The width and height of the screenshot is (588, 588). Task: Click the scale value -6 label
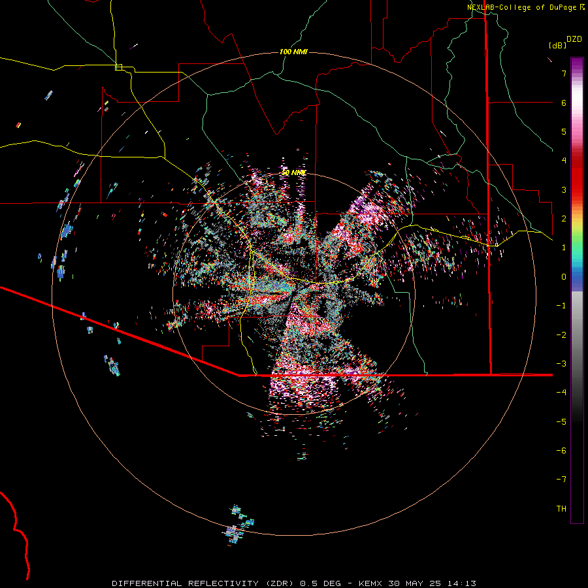pyautogui.click(x=561, y=450)
